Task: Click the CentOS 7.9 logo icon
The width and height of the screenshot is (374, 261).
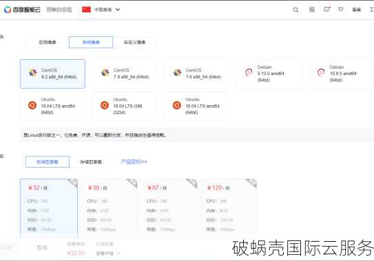Action: coord(105,73)
